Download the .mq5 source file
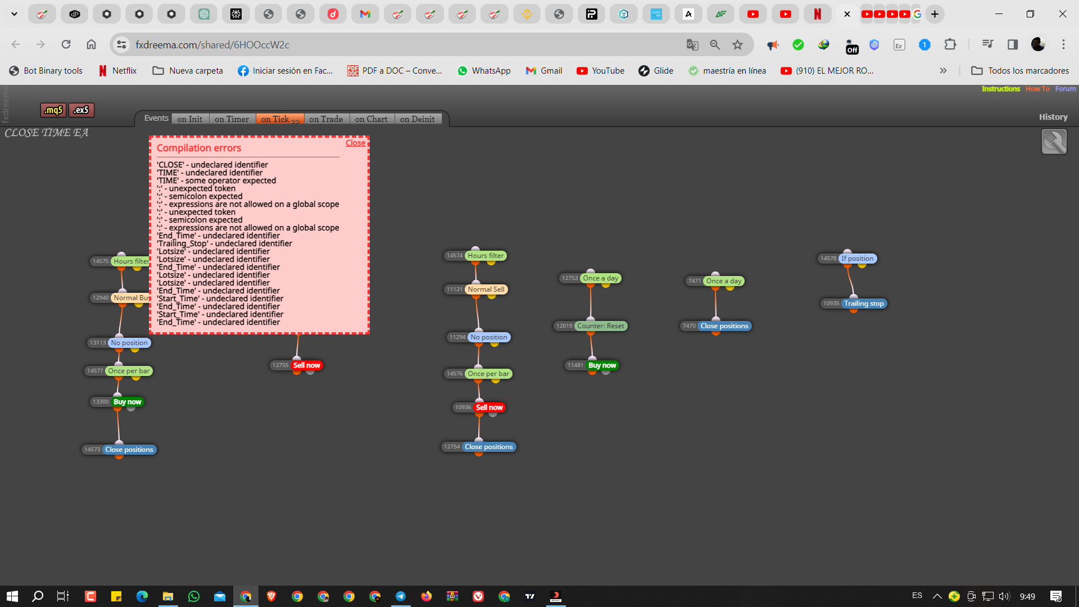The image size is (1079, 607). coord(53,110)
